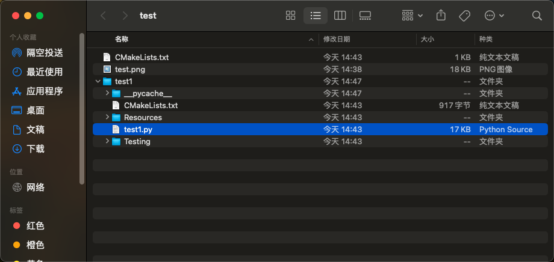
Task: Switch to icon grid view
Action: point(291,16)
